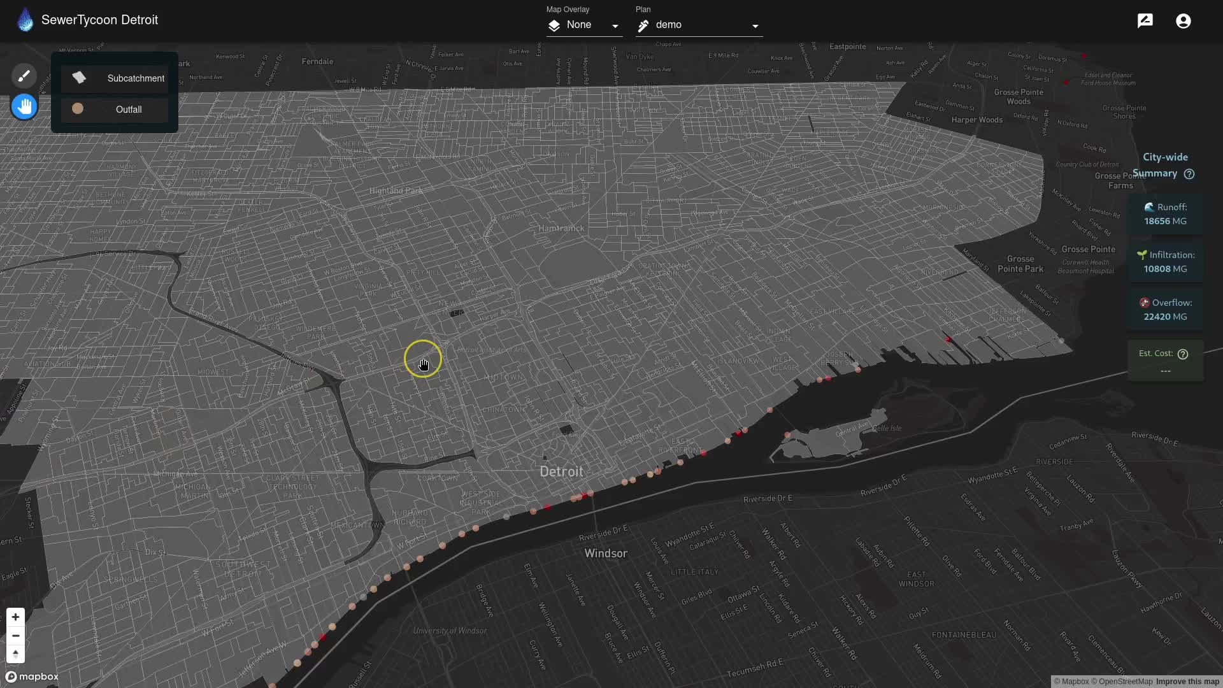Image resolution: width=1223 pixels, height=688 pixels.
Task: Reset map bearing with compass button
Action: [x=15, y=654]
